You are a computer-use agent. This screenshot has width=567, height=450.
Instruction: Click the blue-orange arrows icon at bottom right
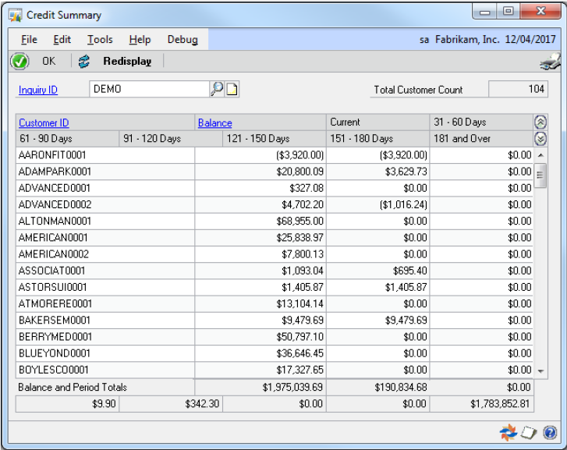509,431
